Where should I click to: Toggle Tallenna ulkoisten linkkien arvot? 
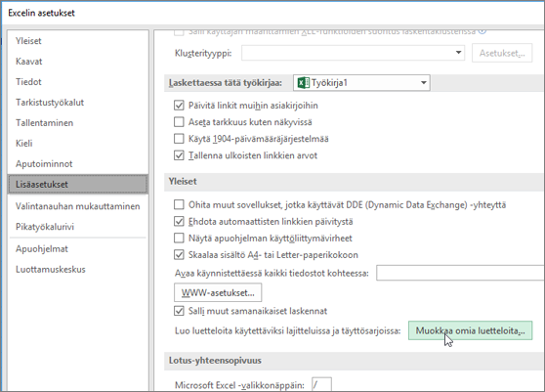(179, 155)
